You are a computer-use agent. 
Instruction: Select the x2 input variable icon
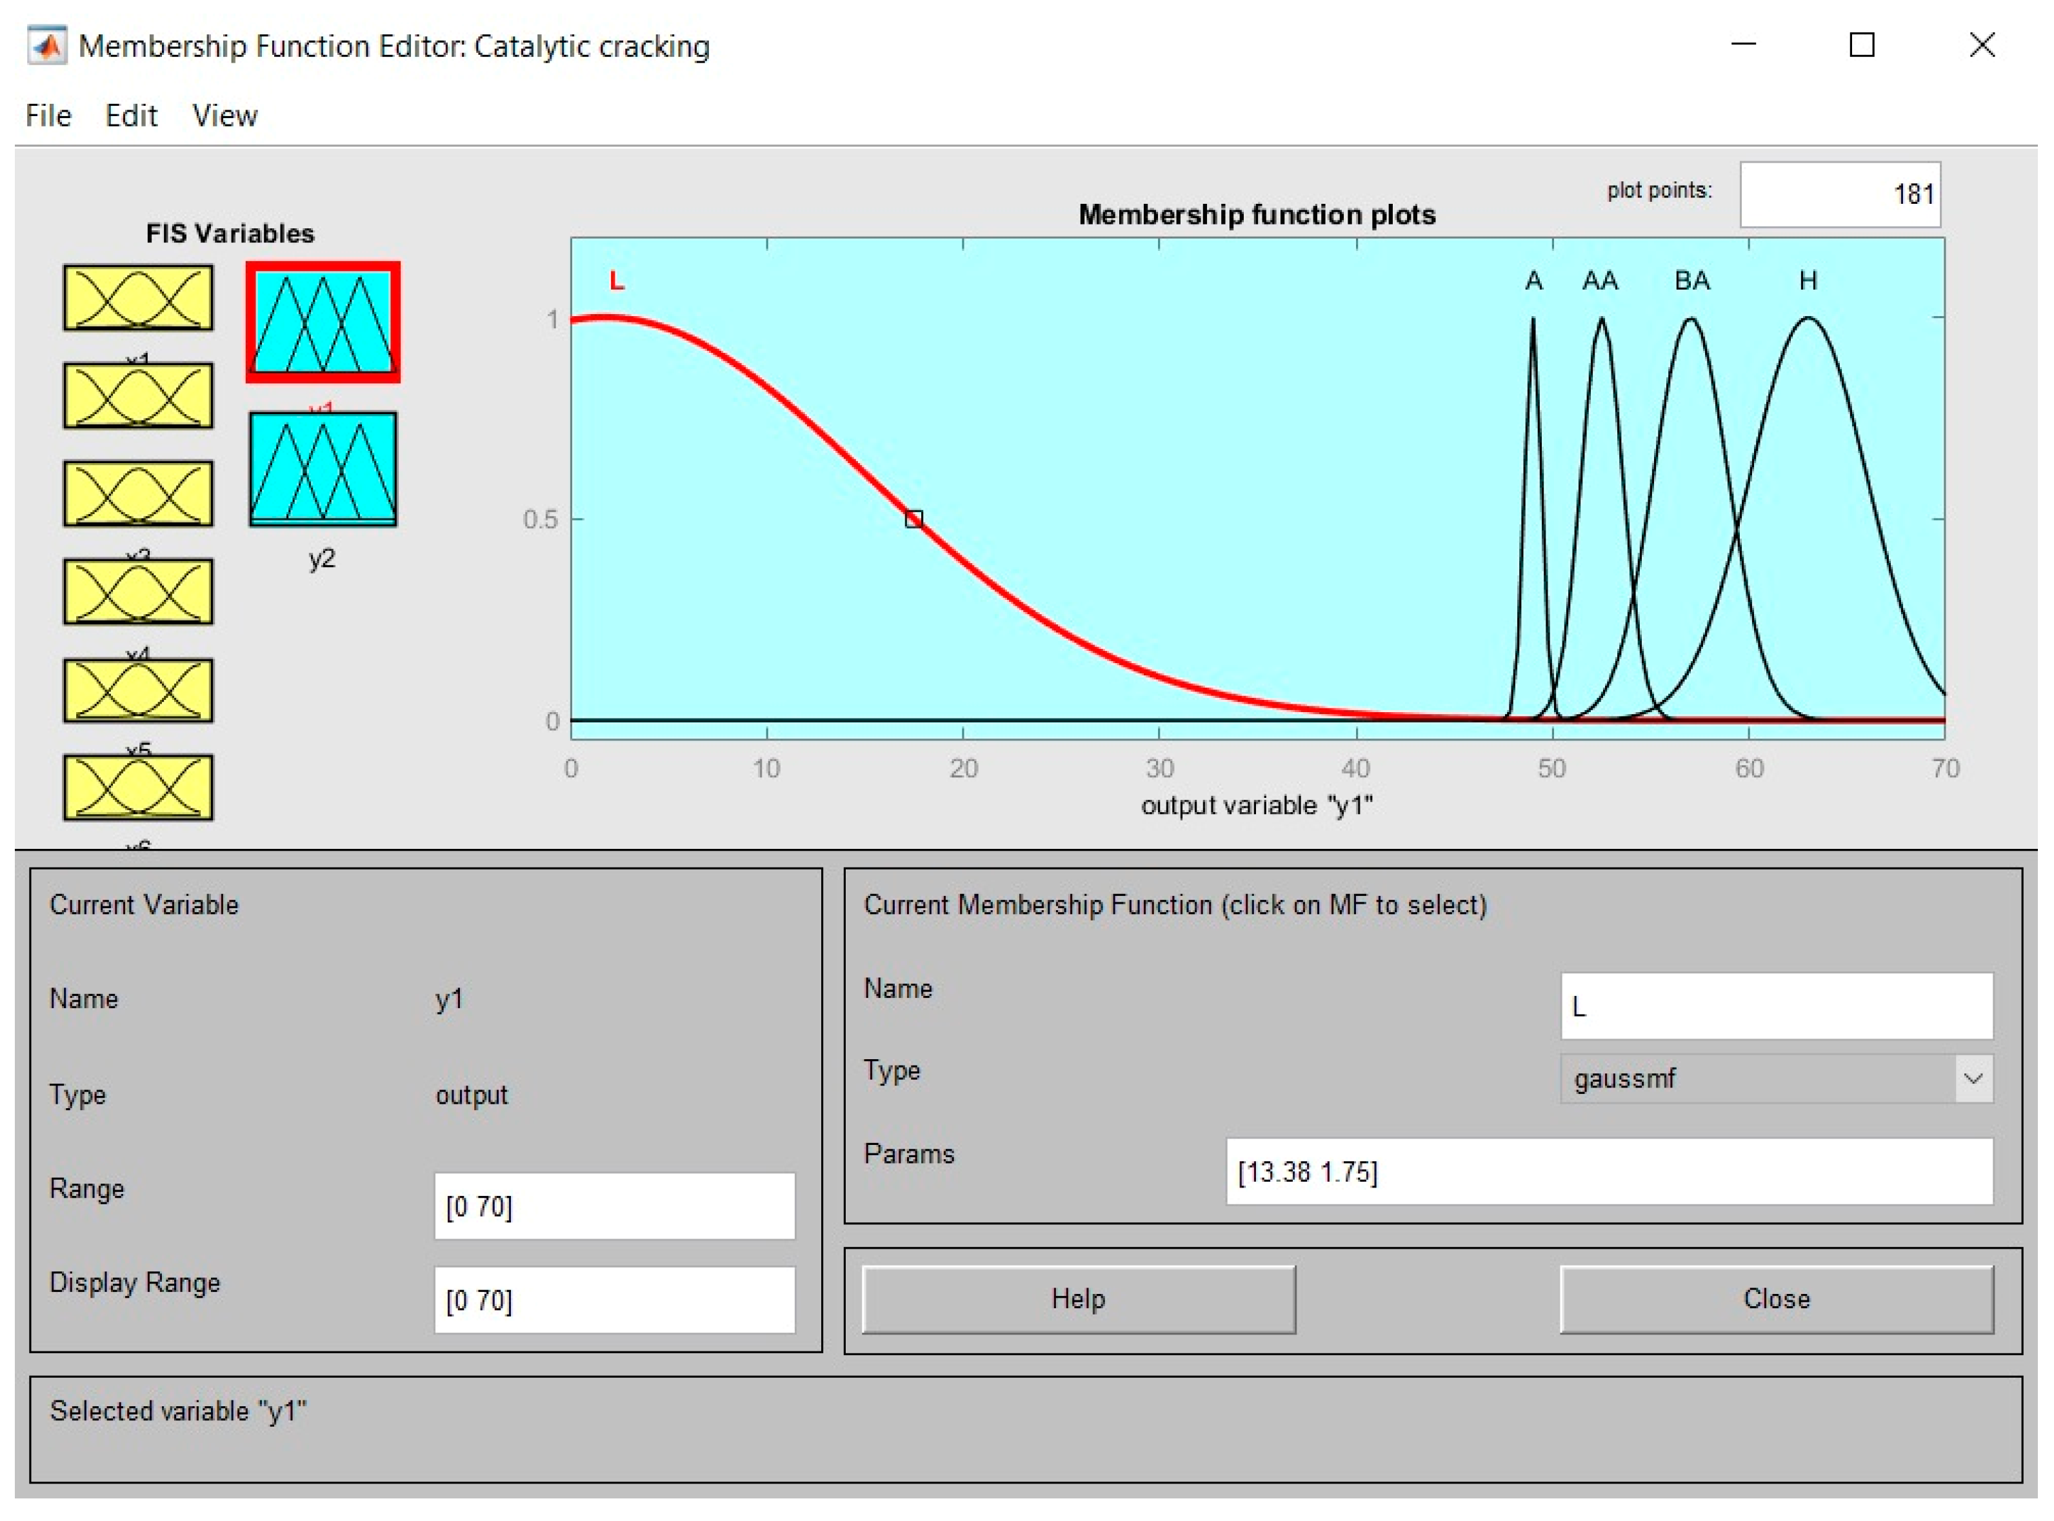coord(138,396)
